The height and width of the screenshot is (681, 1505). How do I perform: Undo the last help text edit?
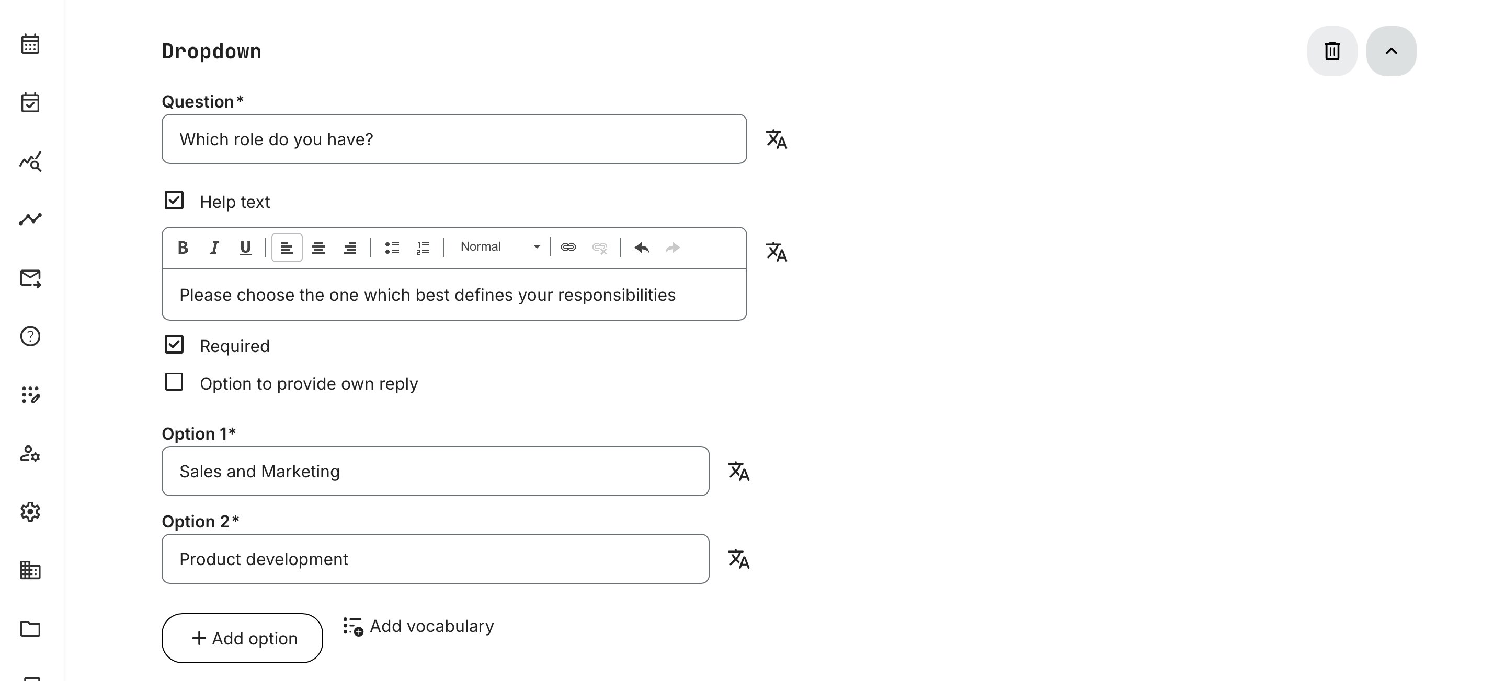click(642, 248)
